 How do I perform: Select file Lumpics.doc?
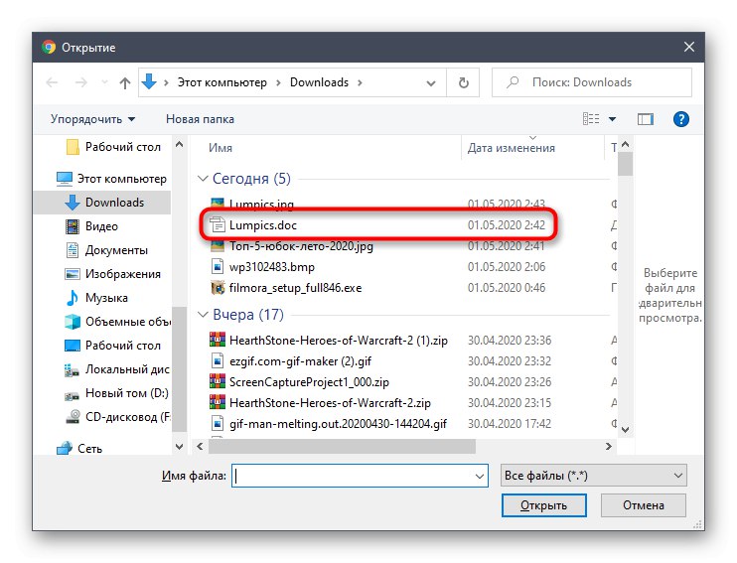coord(263,225)
